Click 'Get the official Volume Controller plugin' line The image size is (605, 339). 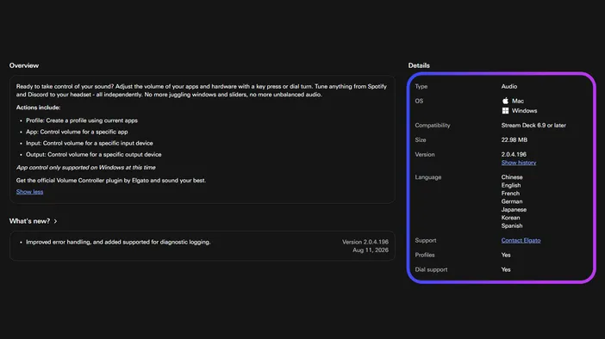(x=111, y=181)
